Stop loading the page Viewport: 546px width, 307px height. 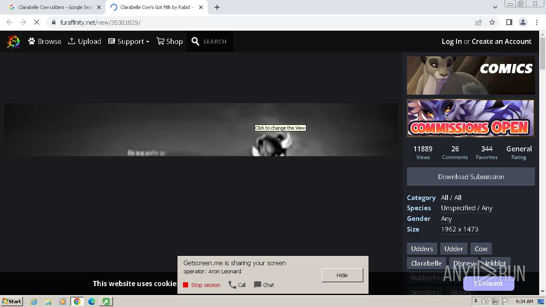click(x=37, y=22)
